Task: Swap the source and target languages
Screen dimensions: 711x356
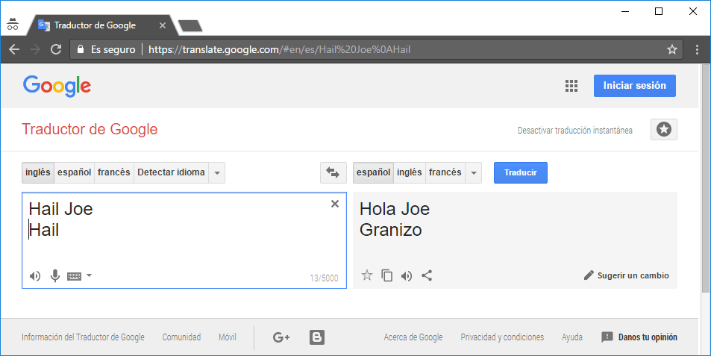Action: coord(332,173)
